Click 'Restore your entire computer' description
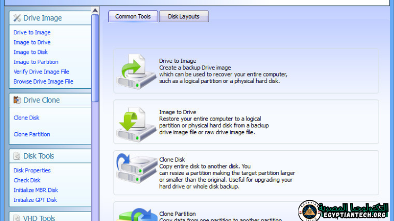Image resolution: width=394 pixels, height=221 pixels. 214,125
